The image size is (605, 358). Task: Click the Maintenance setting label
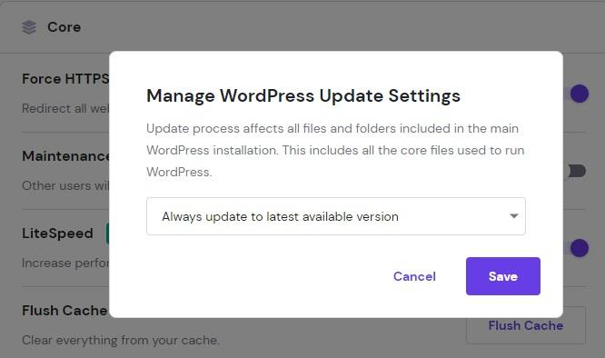click(65, 156)
